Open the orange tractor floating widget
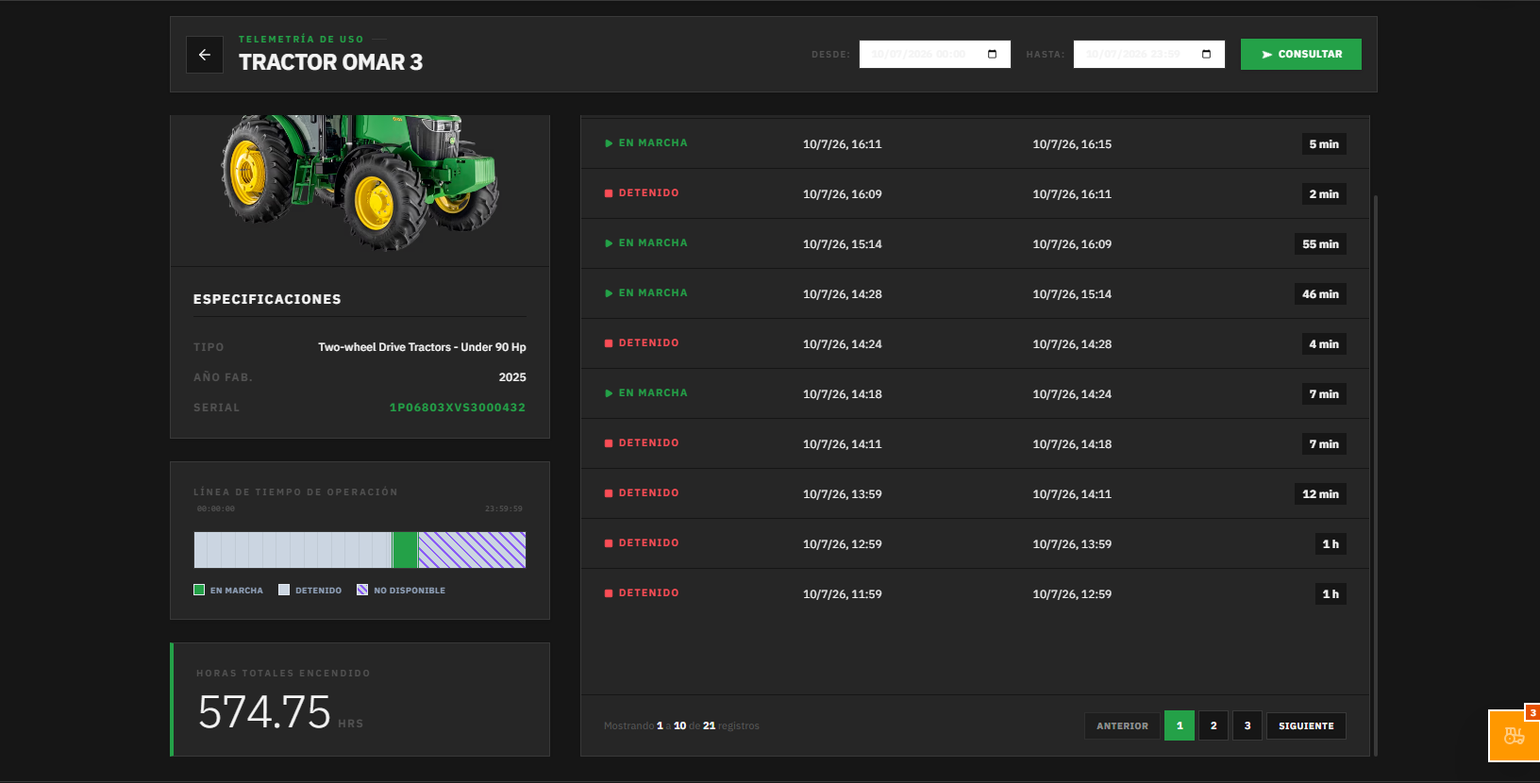 1515,736
